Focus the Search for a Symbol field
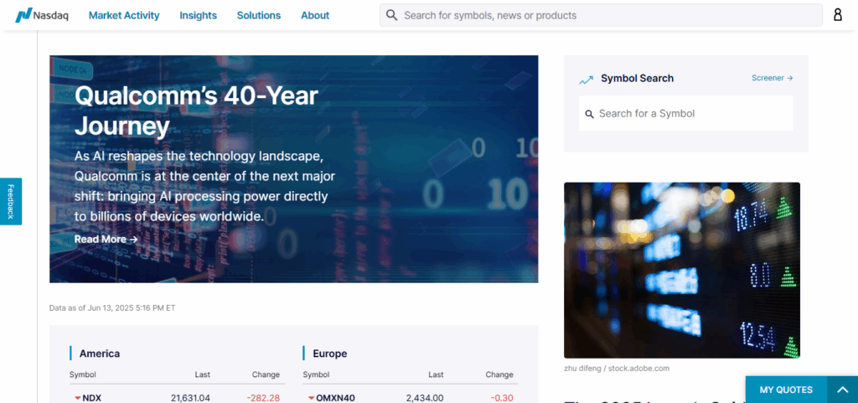Image resolution: width=858 pixels, height=403 pixels. tap(685, 114)
